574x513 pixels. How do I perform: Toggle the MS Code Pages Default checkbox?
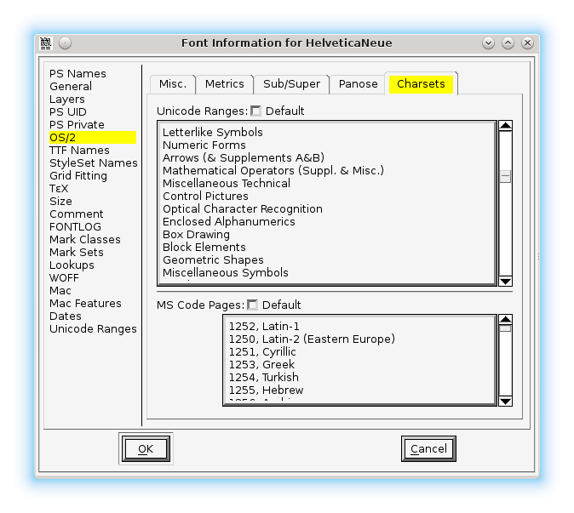252,305
